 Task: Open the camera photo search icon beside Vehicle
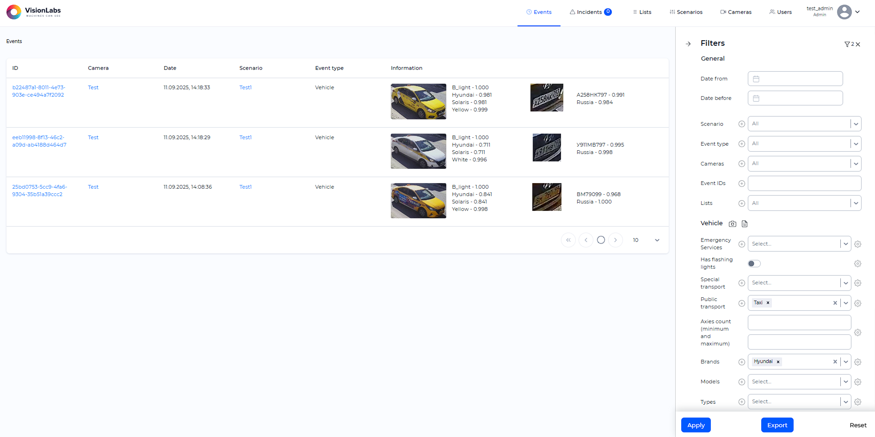pyautogui.click(x=733, y=223)
